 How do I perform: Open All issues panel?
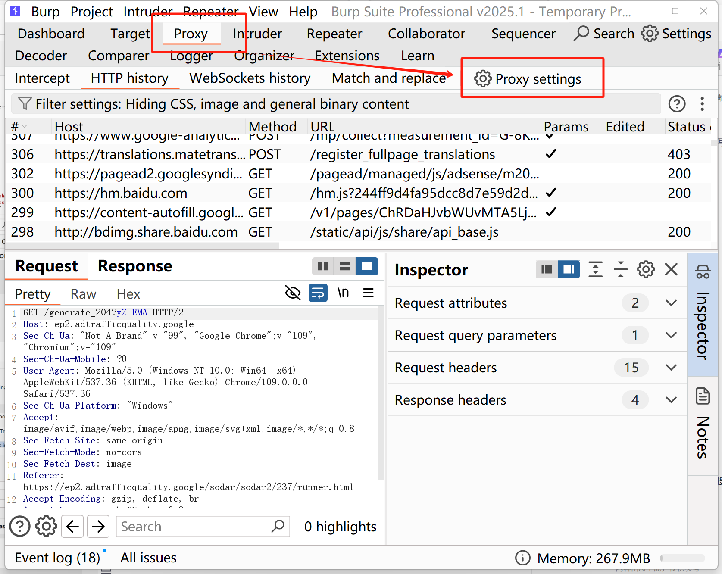[148, 558]
